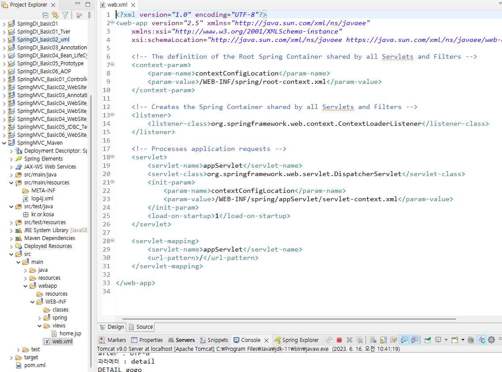
Task: Select pom.xml Maven file icon
Action: [19, 366]
